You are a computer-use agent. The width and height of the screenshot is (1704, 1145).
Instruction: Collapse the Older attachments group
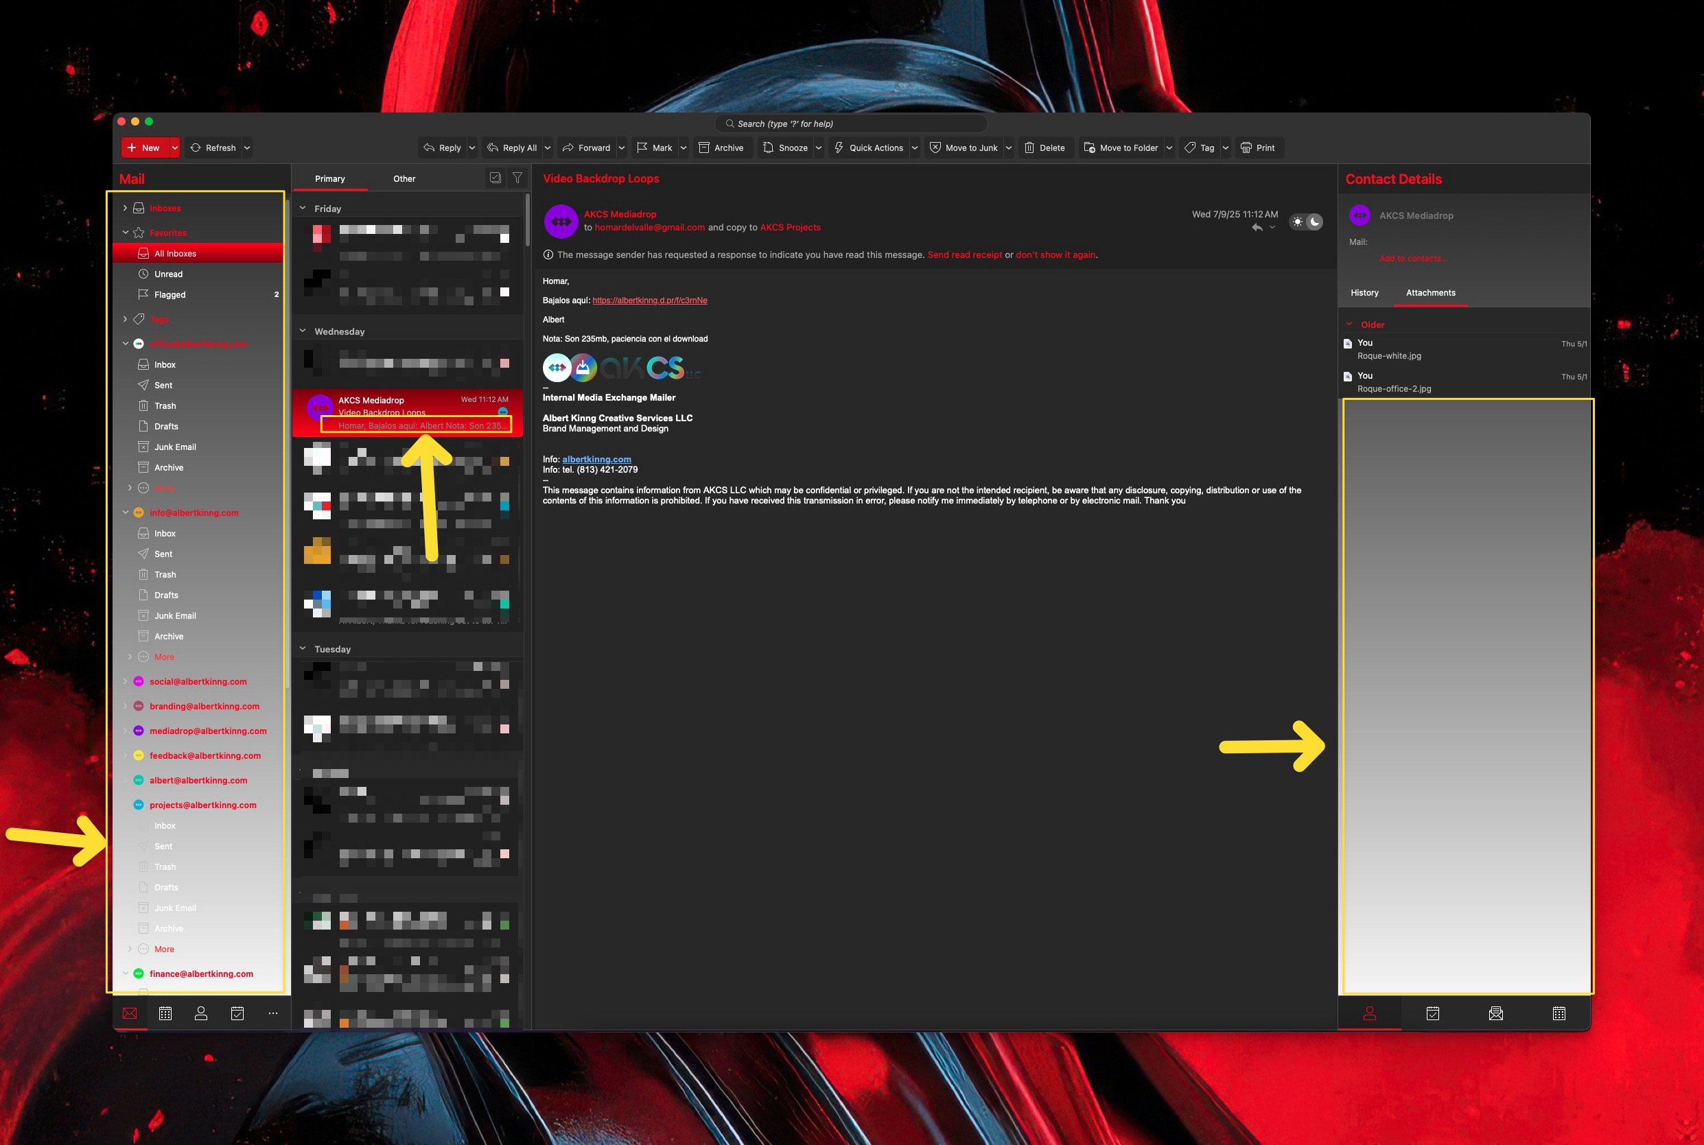1349,324
